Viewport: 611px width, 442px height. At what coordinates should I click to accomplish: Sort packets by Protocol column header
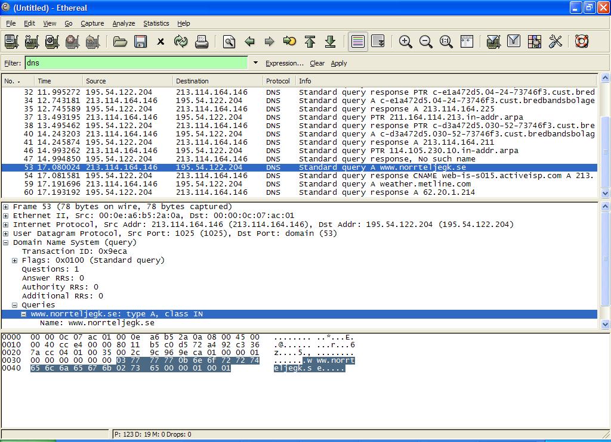tap(279, 81)
